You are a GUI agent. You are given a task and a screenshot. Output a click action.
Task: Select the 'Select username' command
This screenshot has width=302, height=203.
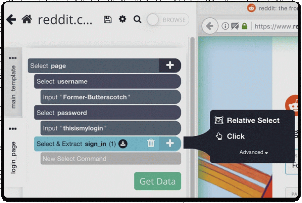point(107,81)
